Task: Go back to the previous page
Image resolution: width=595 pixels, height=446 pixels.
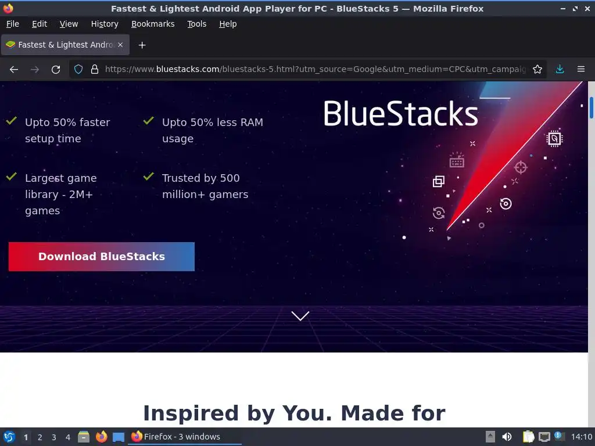Action: [x=14, y=70]
